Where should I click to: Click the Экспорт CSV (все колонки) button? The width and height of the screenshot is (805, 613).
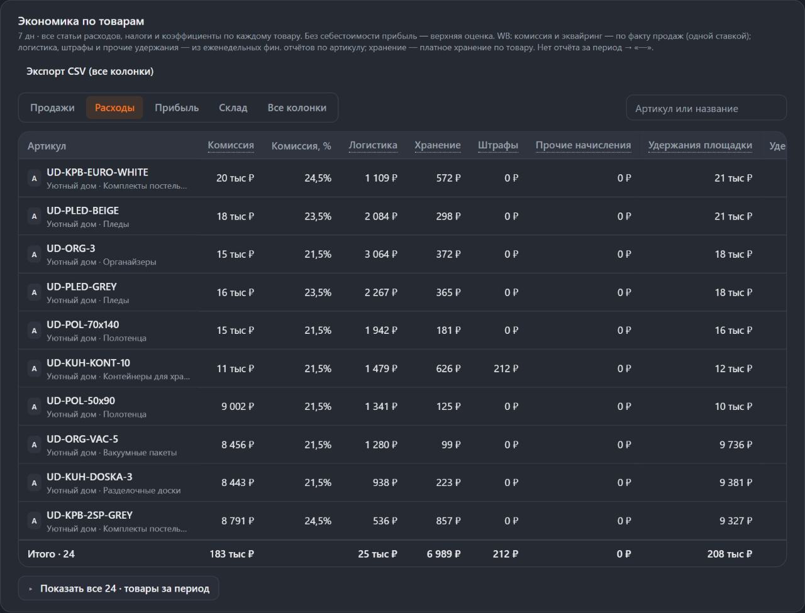tap(90, 71)
